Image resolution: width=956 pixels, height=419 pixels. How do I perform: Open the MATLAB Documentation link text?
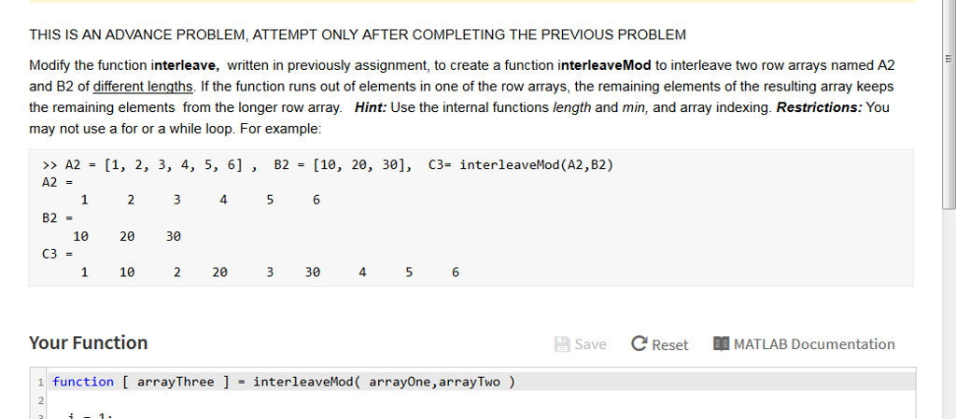coord(814,344)
